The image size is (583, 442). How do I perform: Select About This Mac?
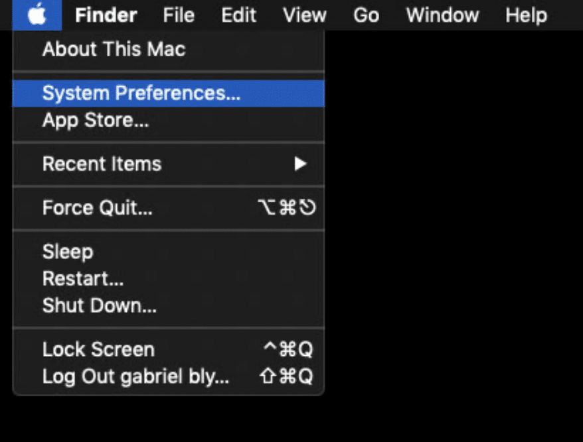click(114, 49)
